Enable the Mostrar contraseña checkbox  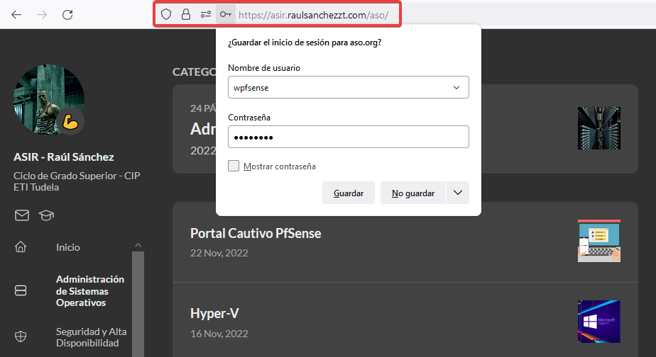click(234, 166)
